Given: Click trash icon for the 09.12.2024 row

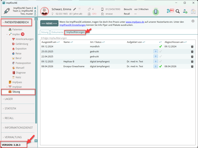Looking at the screenshot, I should click(192, 47).
